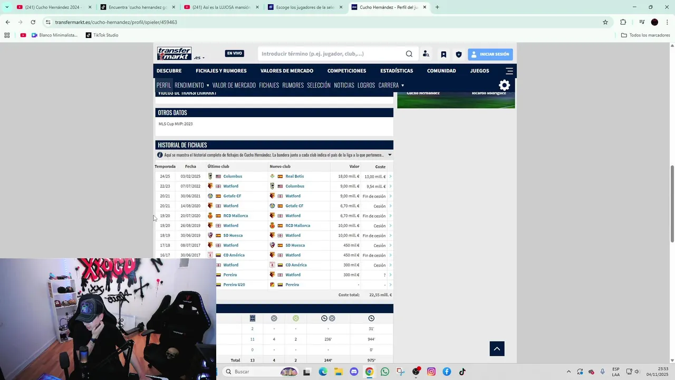
Task: Open Snipping Tool from the taskbar
Action: pyautogui.click(x=400, y=372)
